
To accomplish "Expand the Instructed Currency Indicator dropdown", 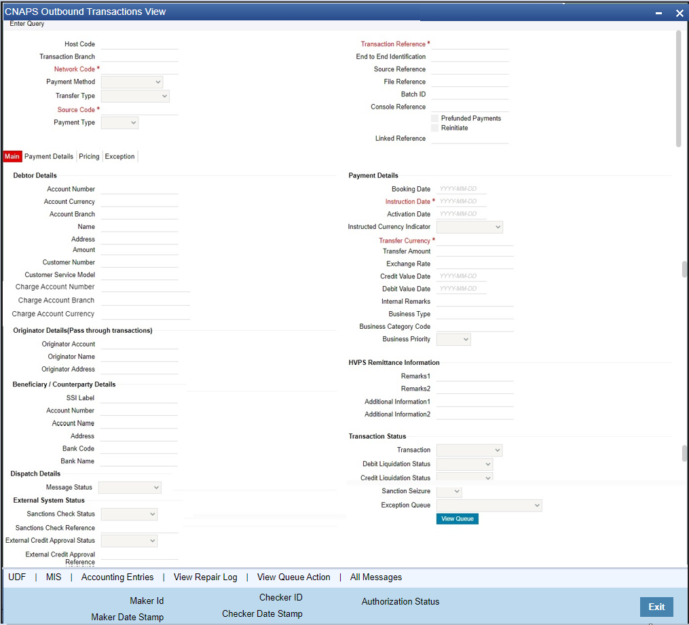I will point(469,227).
